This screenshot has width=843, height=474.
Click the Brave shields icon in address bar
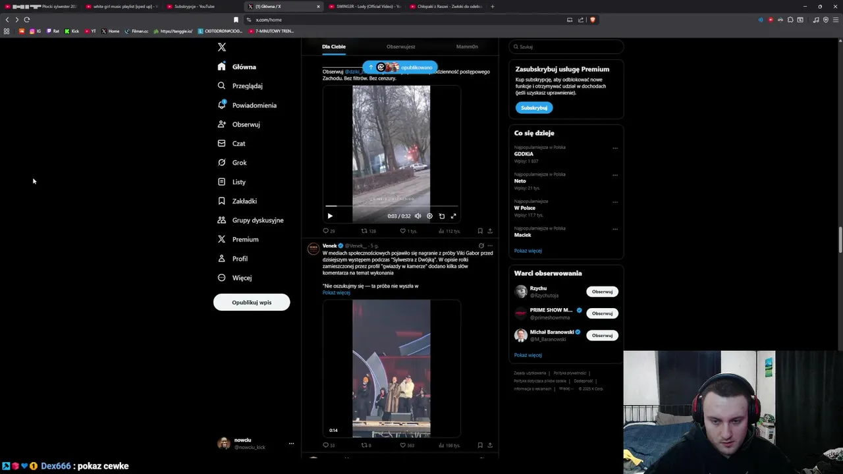(593, 20)
